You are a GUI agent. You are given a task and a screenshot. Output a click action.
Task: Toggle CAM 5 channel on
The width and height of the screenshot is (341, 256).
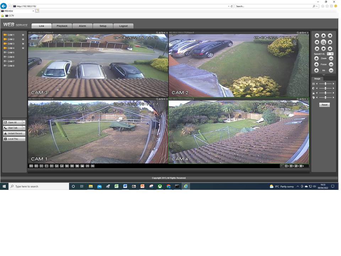[11, 53]
